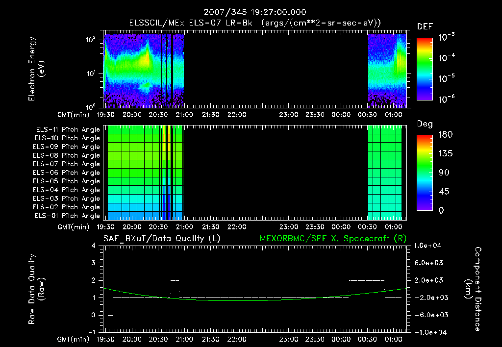Click the 10^1 electron energy tick label
The image size is (502, 347).
(x=91, y=74)
